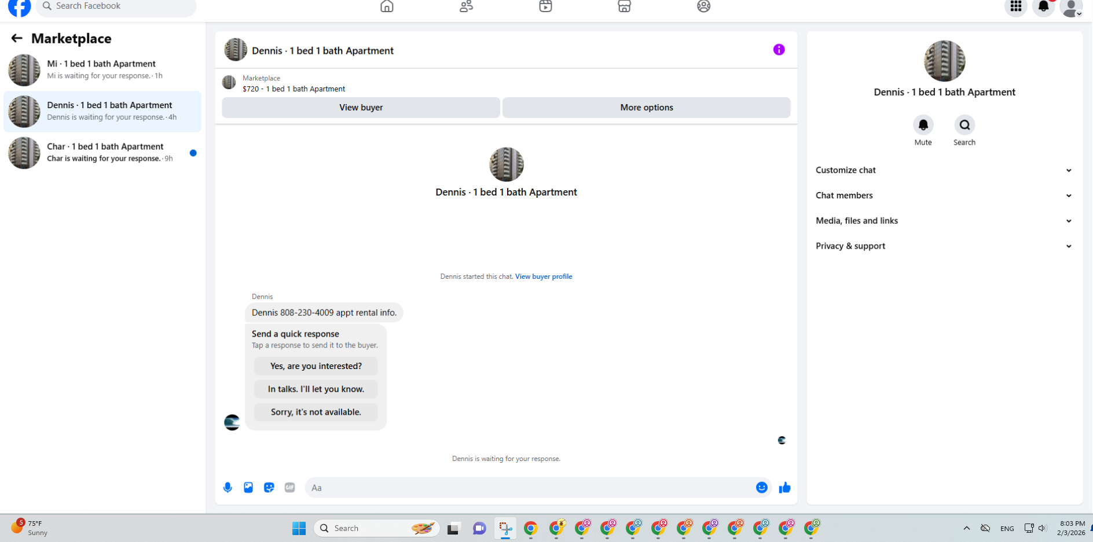Click the apartment photo in the right panel

(x=945, y=61)
